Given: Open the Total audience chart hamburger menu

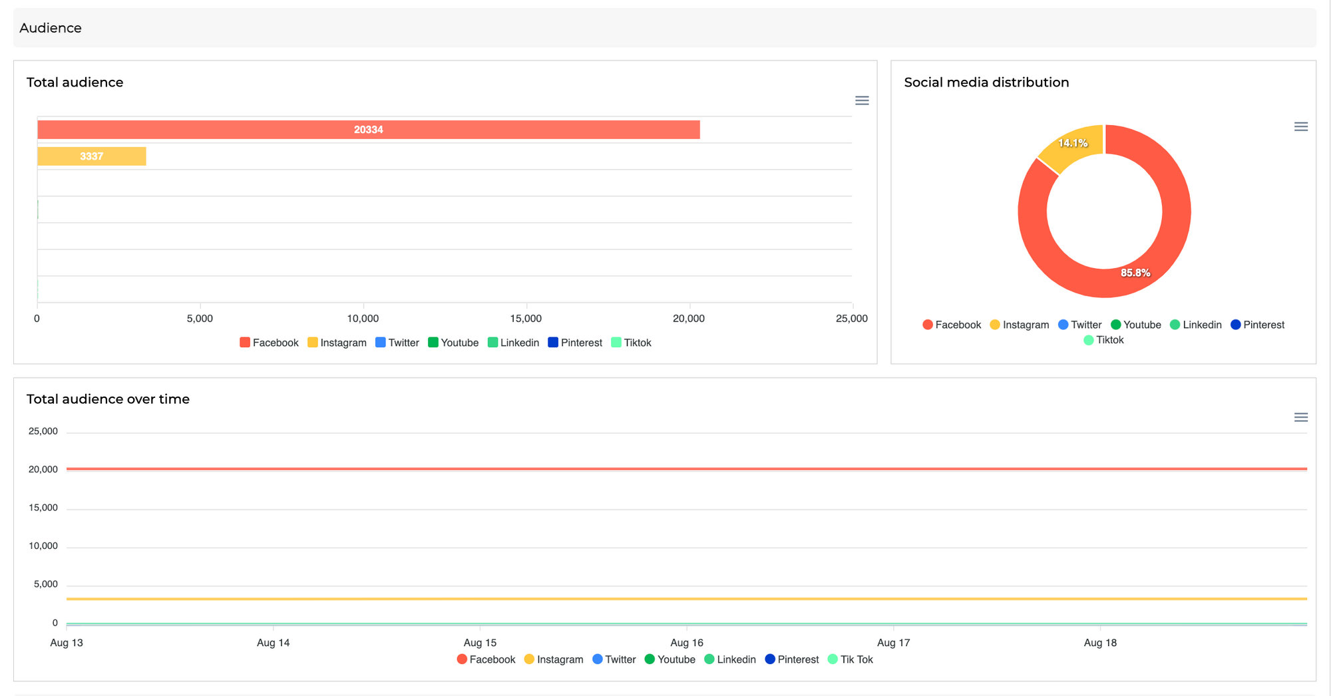Looking at the screenshot, I should [862, 100].
